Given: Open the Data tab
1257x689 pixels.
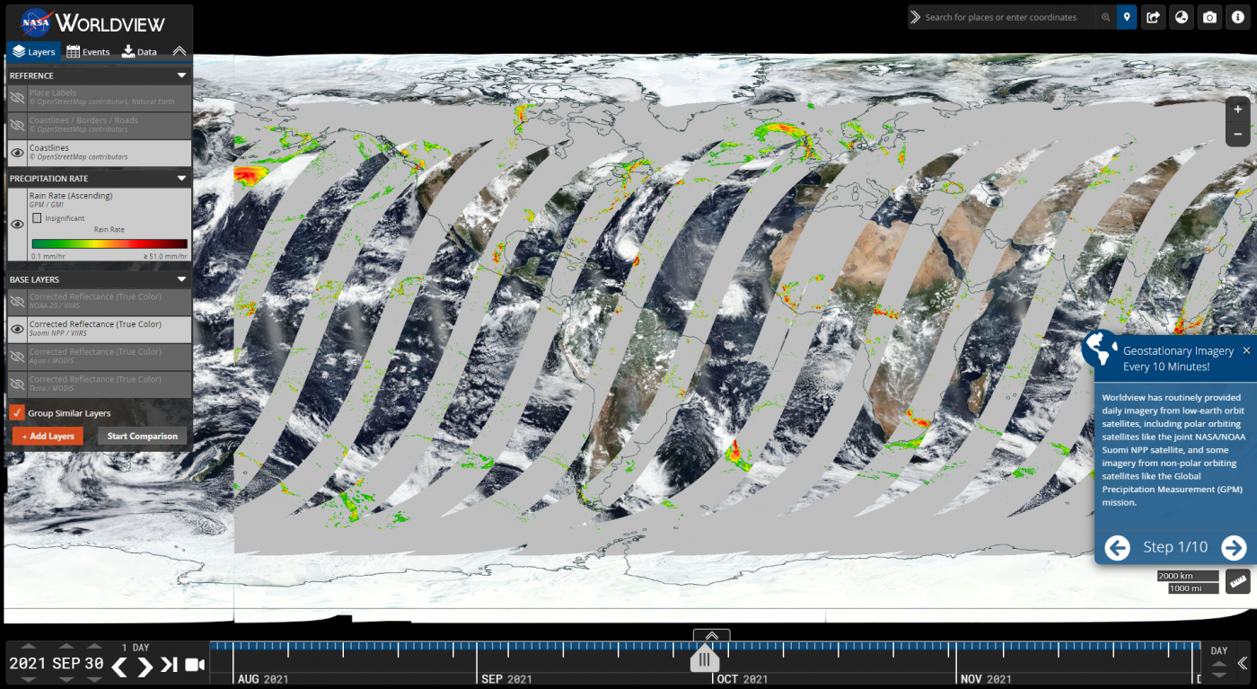Looking at the screenshot, I should tap(138, 51).
